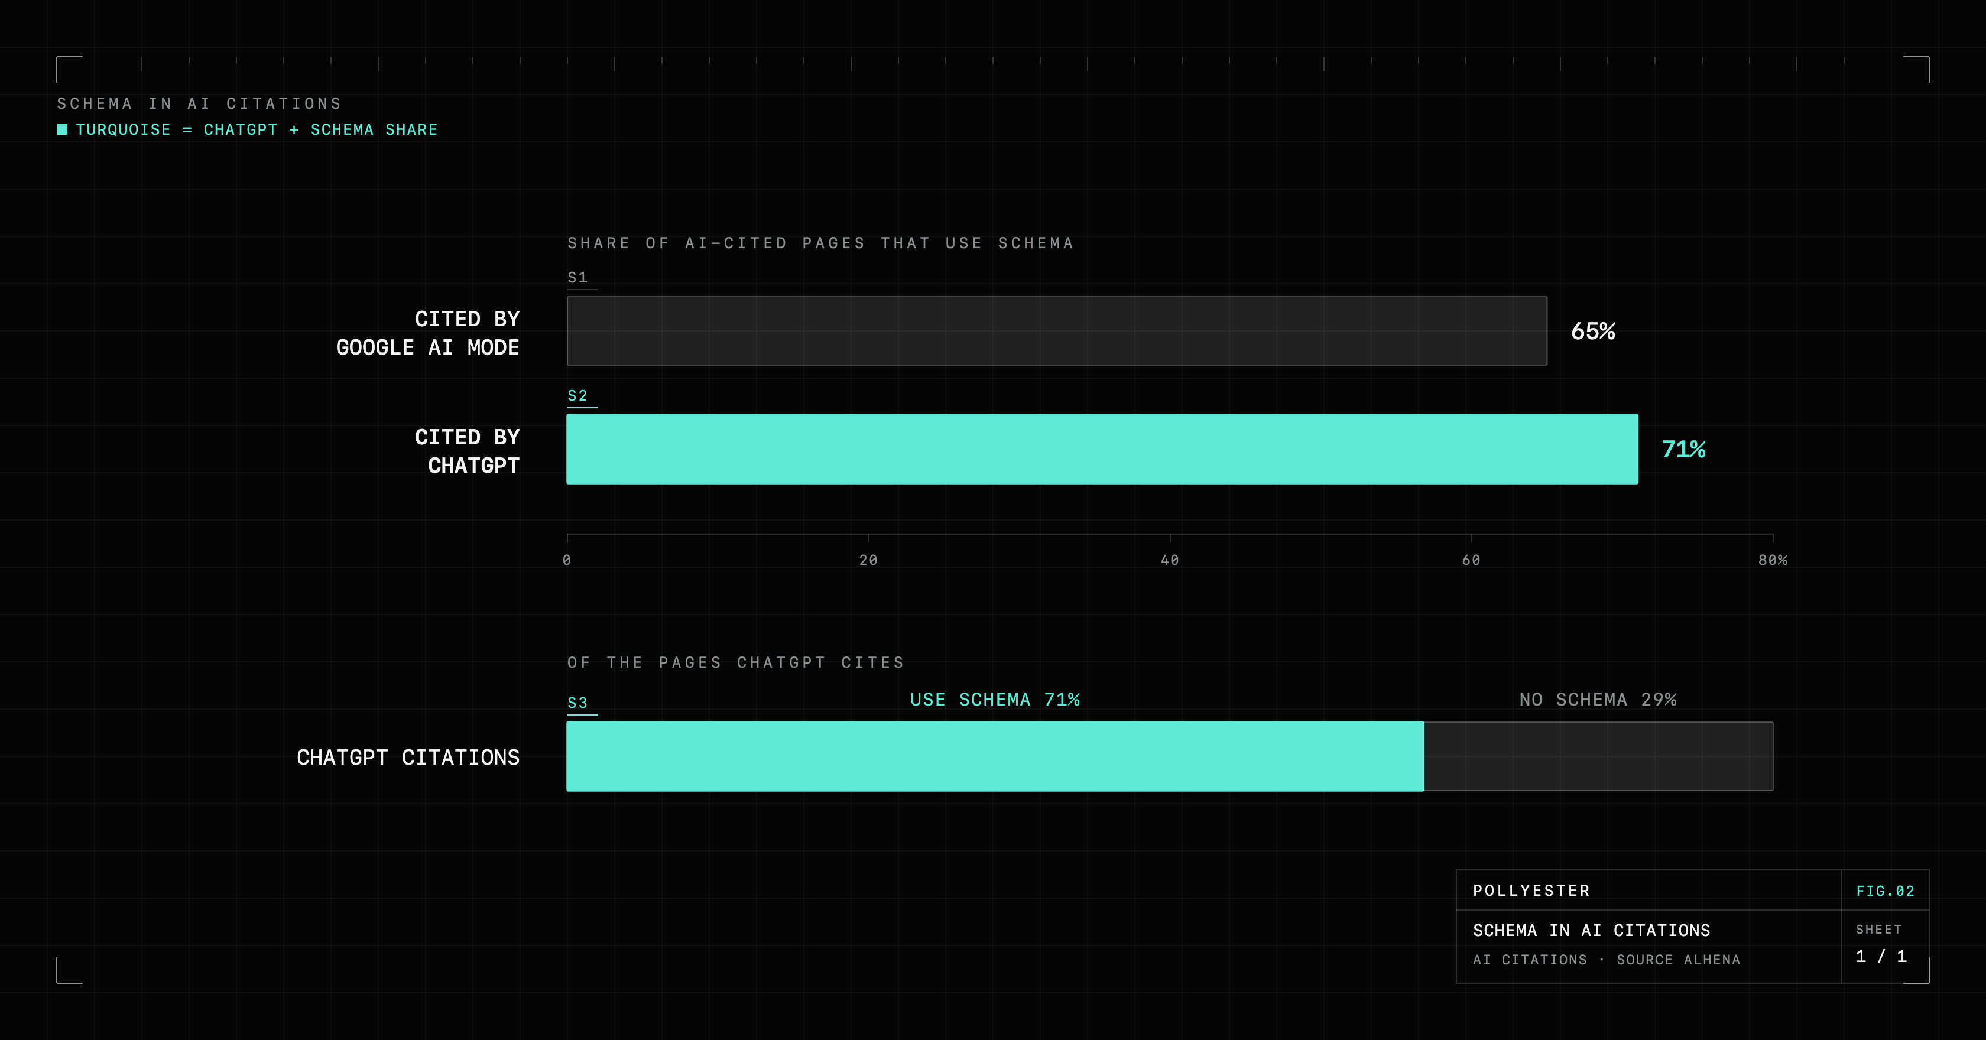Click the 'CITED BY GOOGLE AI MODE' label
1986x1040 pixels.
(428, 333)
